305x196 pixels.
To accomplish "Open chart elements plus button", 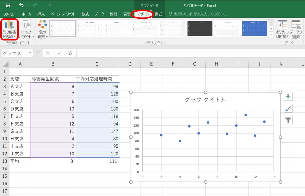I will (x=288, y=96).
